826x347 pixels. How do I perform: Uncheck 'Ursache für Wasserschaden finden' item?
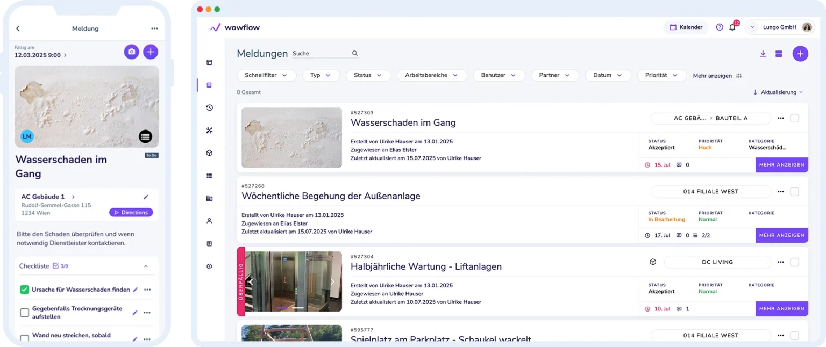24,290
